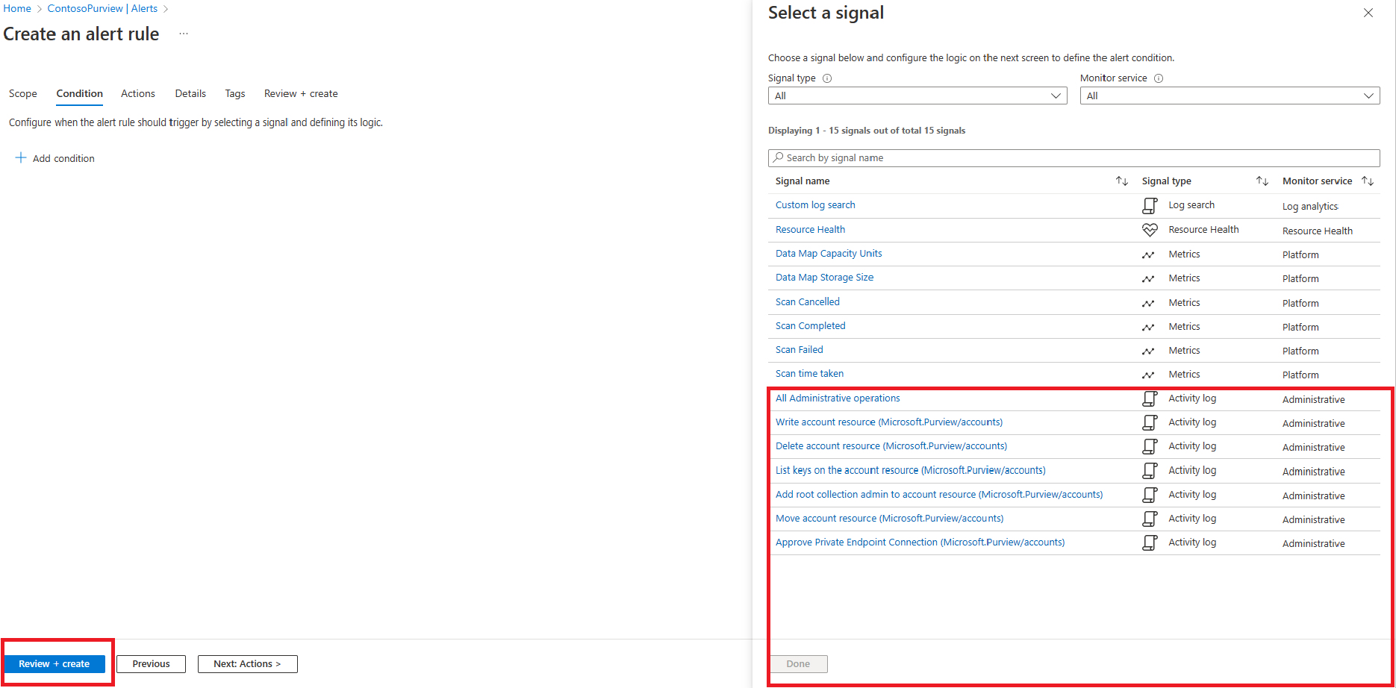Click Log search icon in Custom log row

pyautogui.click(x=1150, y=205)
